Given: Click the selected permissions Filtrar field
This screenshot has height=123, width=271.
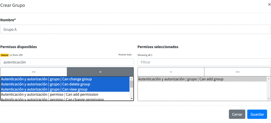Looking at the screenshot, I should point(204,62).
